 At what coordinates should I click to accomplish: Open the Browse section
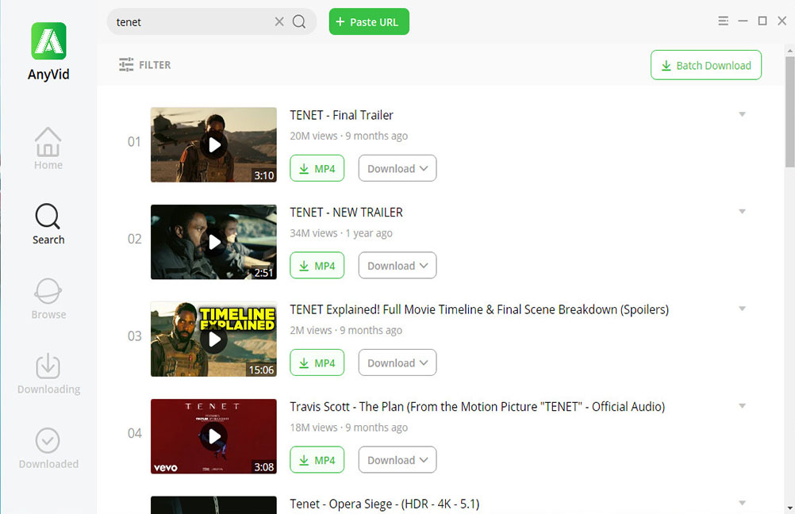(48, 299)
